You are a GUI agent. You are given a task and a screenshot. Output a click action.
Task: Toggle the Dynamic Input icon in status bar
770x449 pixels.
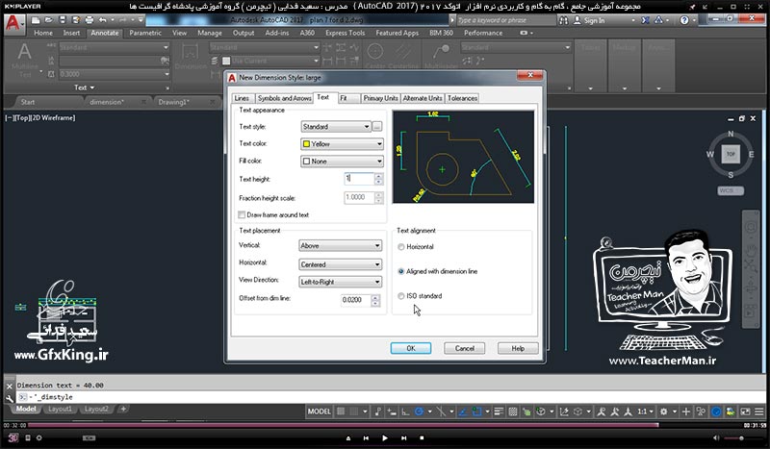(x=392, y=412)
